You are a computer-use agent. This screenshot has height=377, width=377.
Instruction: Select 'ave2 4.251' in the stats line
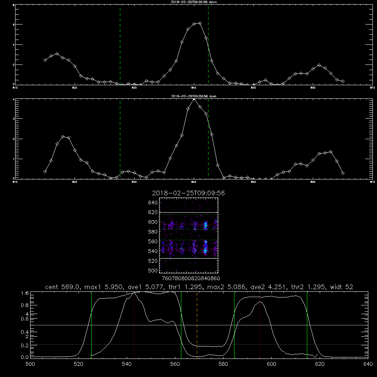point(268,287)
